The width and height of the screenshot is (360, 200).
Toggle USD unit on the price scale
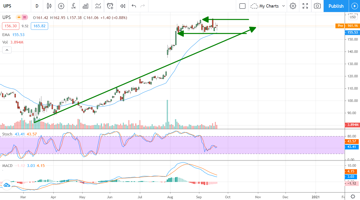pos(352,17)
